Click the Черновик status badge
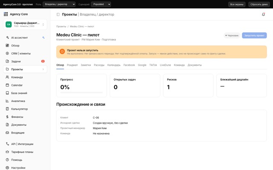The width and height of the screenshot is (273, 170). point(232,35)
